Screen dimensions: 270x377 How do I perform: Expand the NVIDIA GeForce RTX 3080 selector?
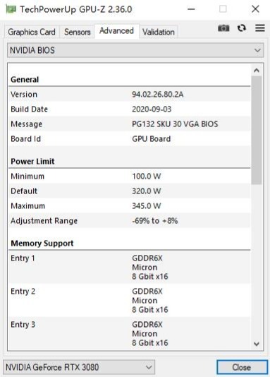(x=79, y=367)
